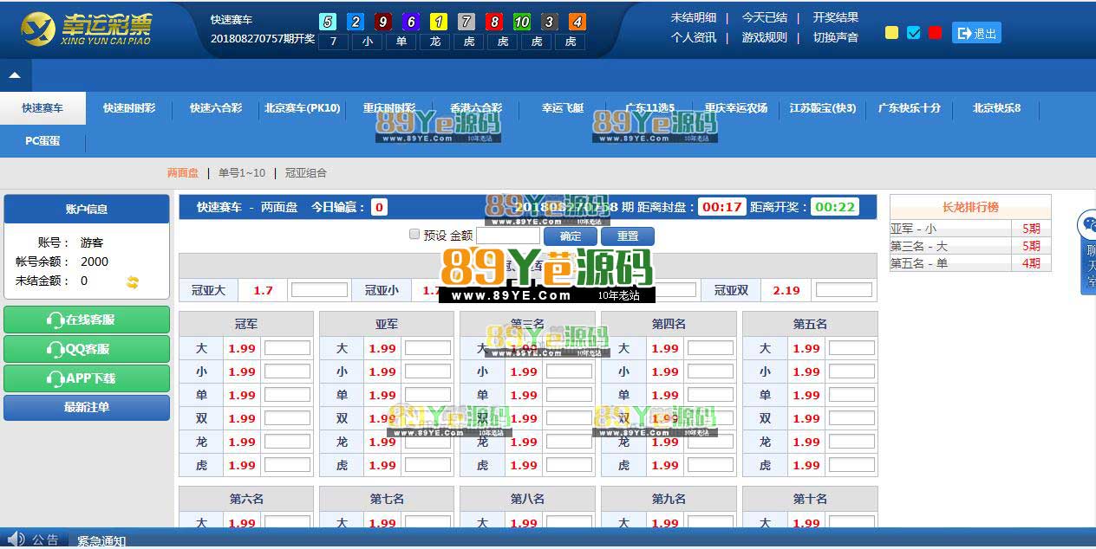Click the orange number 4 result ball
This screenshot has width=1096, height=549.
pyautogui.click(x=577, y=23)
